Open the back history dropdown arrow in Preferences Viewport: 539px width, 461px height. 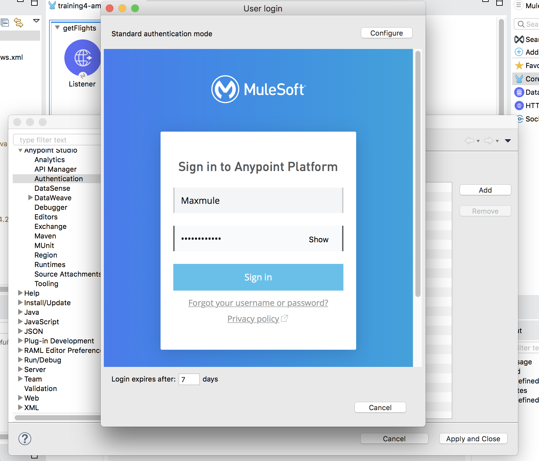478,141
